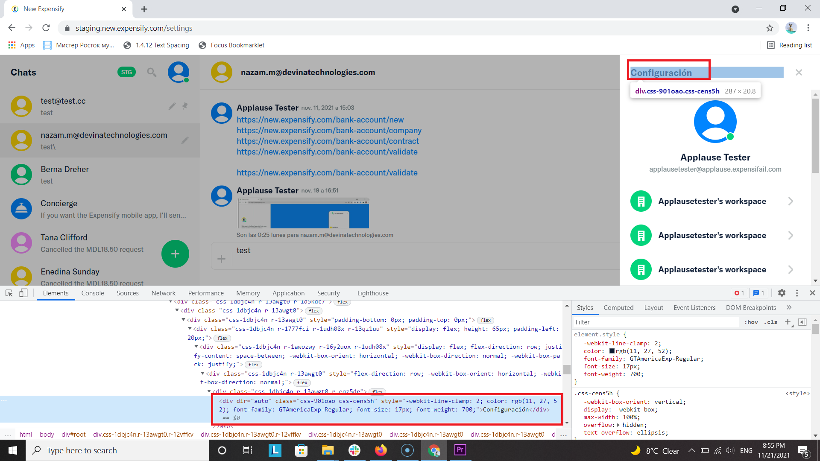Image resolution: width=820 pixels, height=461 pixels.
Task: Expand overflow hidden property triangle
Action: click(x=618, y=425)
